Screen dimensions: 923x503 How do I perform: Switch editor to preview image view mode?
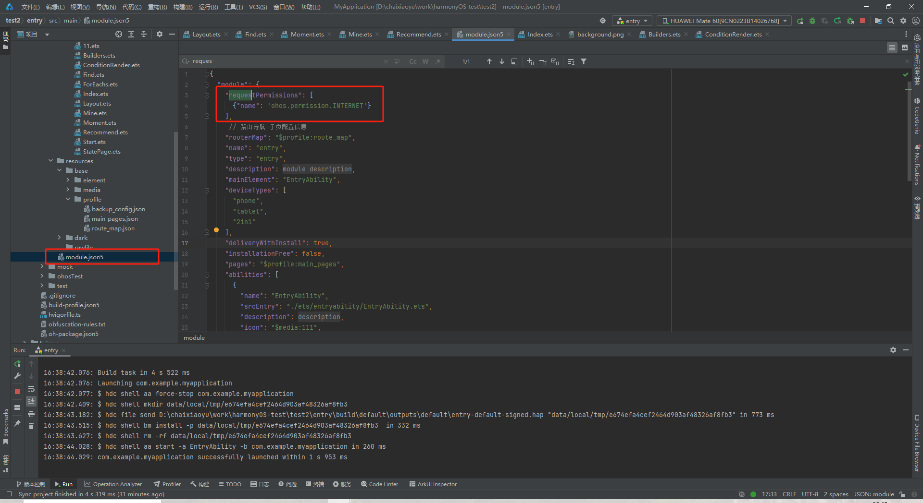(x=905, y=48)
